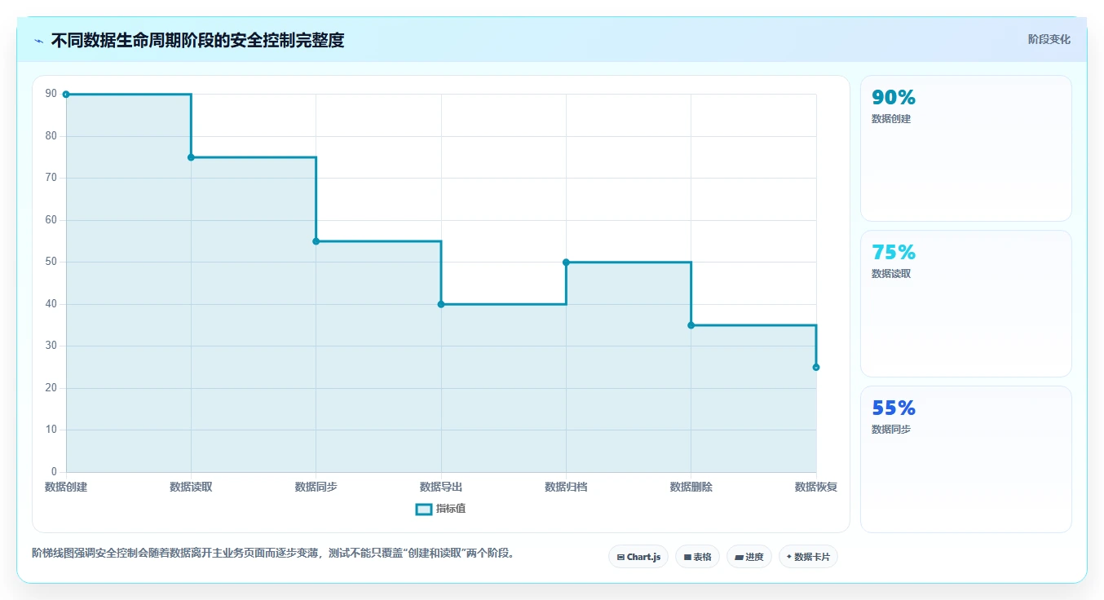Click the chart title 不同数据生命周期阶段的安全控制完整度
Screen dimensions: 1104x600
coord(197,41)
